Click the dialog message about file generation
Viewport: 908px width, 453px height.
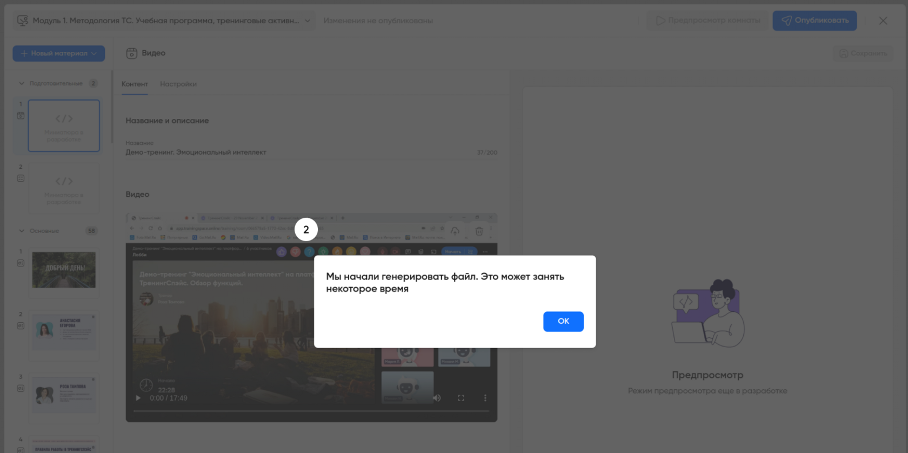tap(445, 283)
